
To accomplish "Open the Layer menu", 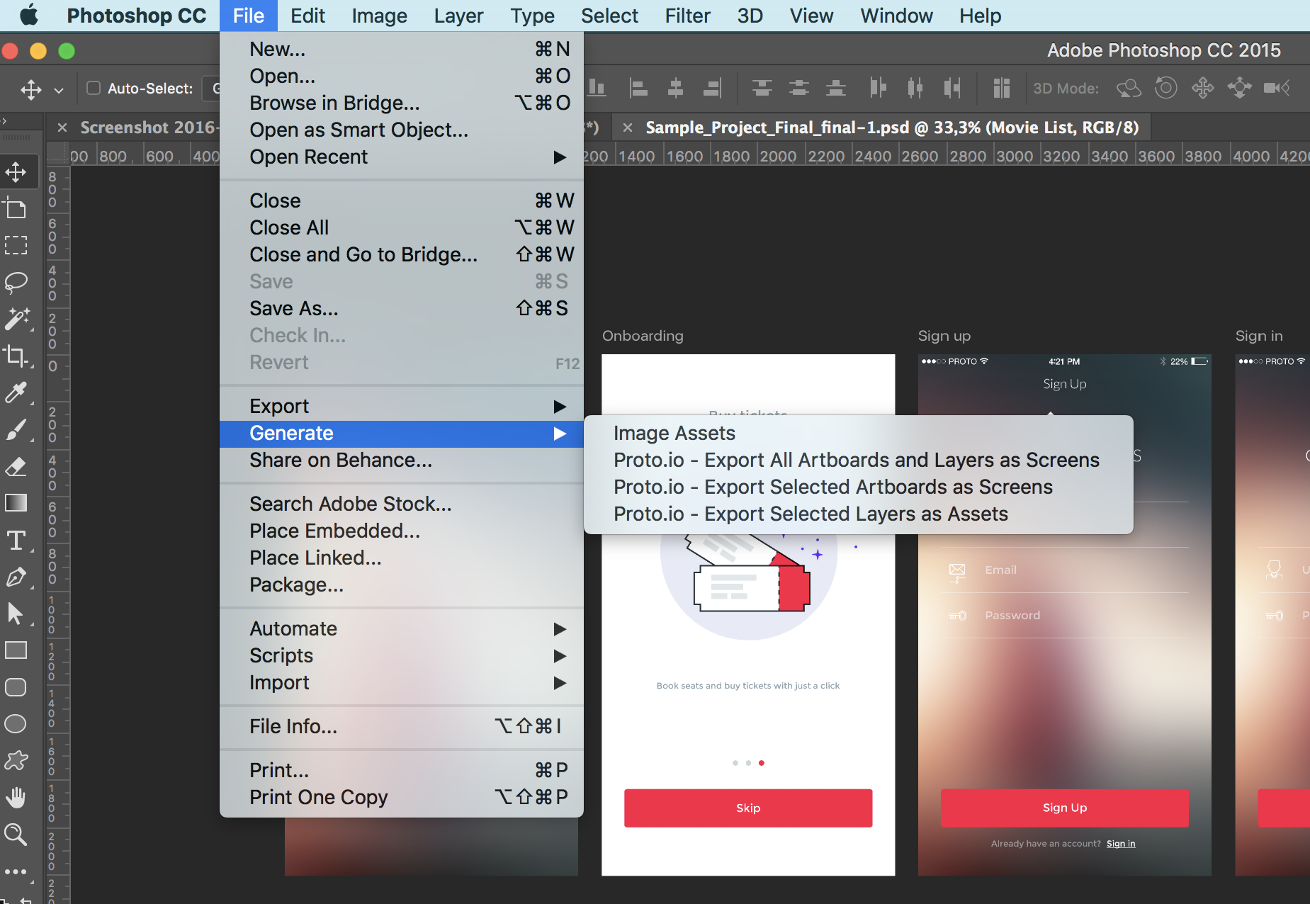I will coord(458,16).
